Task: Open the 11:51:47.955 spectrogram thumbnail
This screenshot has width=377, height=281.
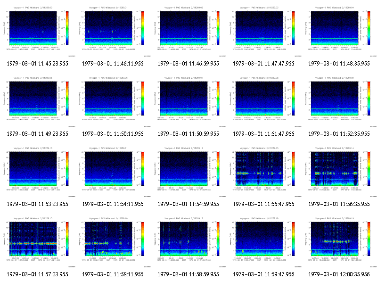Action: 264,101
